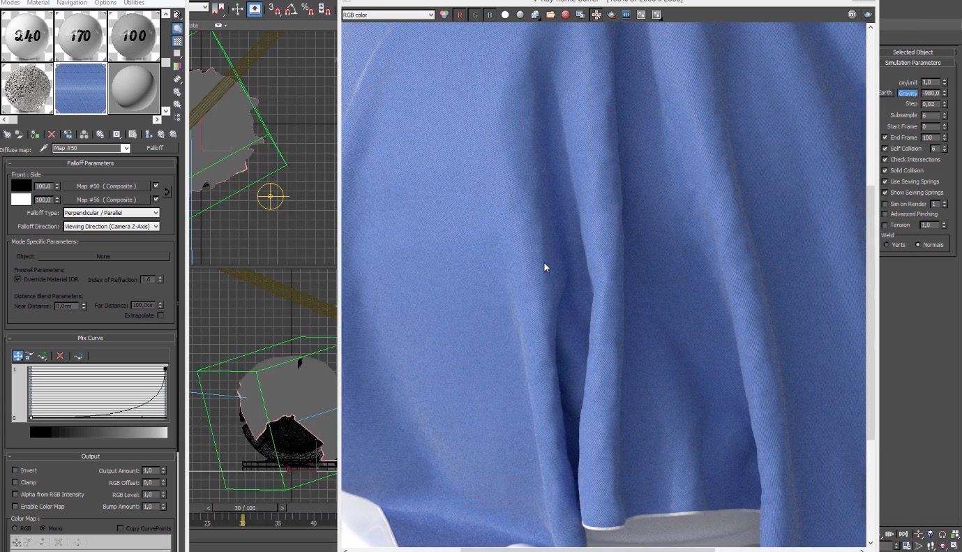Click the Gravity button in Simulation Parameters
962x552 pixels.
coord(908,93)
